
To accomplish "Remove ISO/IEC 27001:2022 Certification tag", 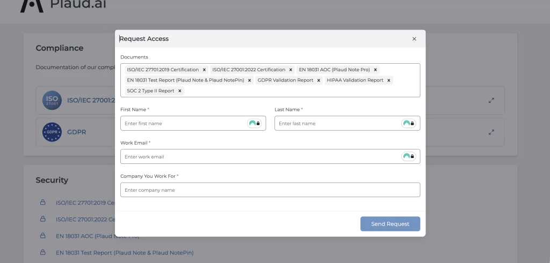I will point(291,70).
